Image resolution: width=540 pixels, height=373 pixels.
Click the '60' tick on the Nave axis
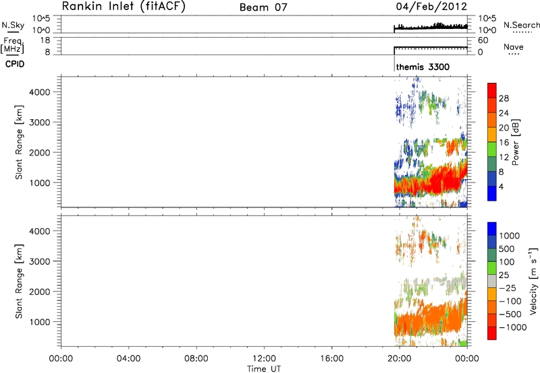(x=483, y=40)
